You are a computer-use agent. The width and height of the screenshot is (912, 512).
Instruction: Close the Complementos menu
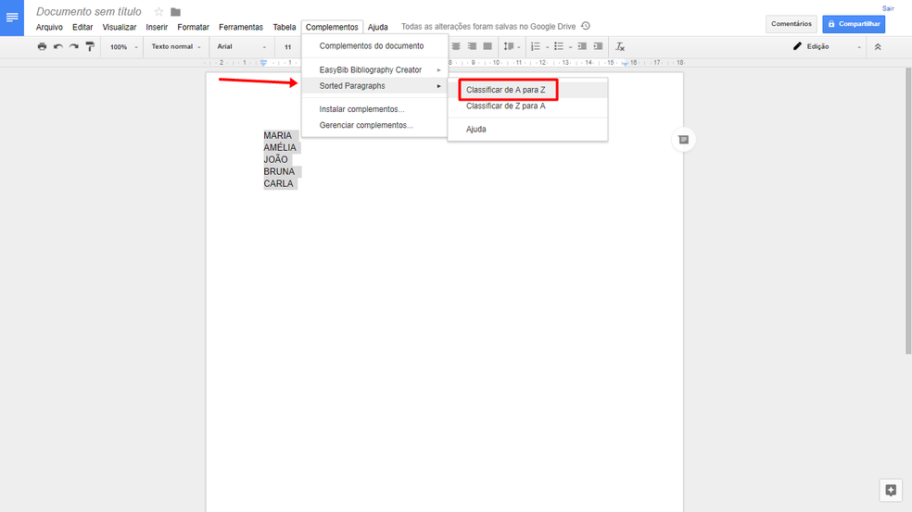(x=332, y=28)
